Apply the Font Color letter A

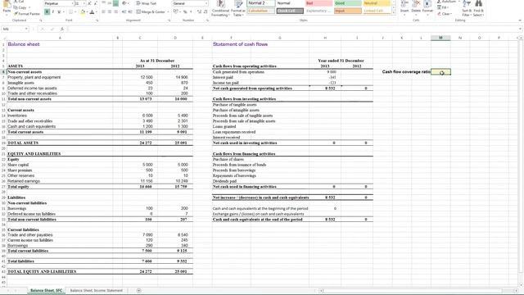pyautogui.click(x=93, y=12)
